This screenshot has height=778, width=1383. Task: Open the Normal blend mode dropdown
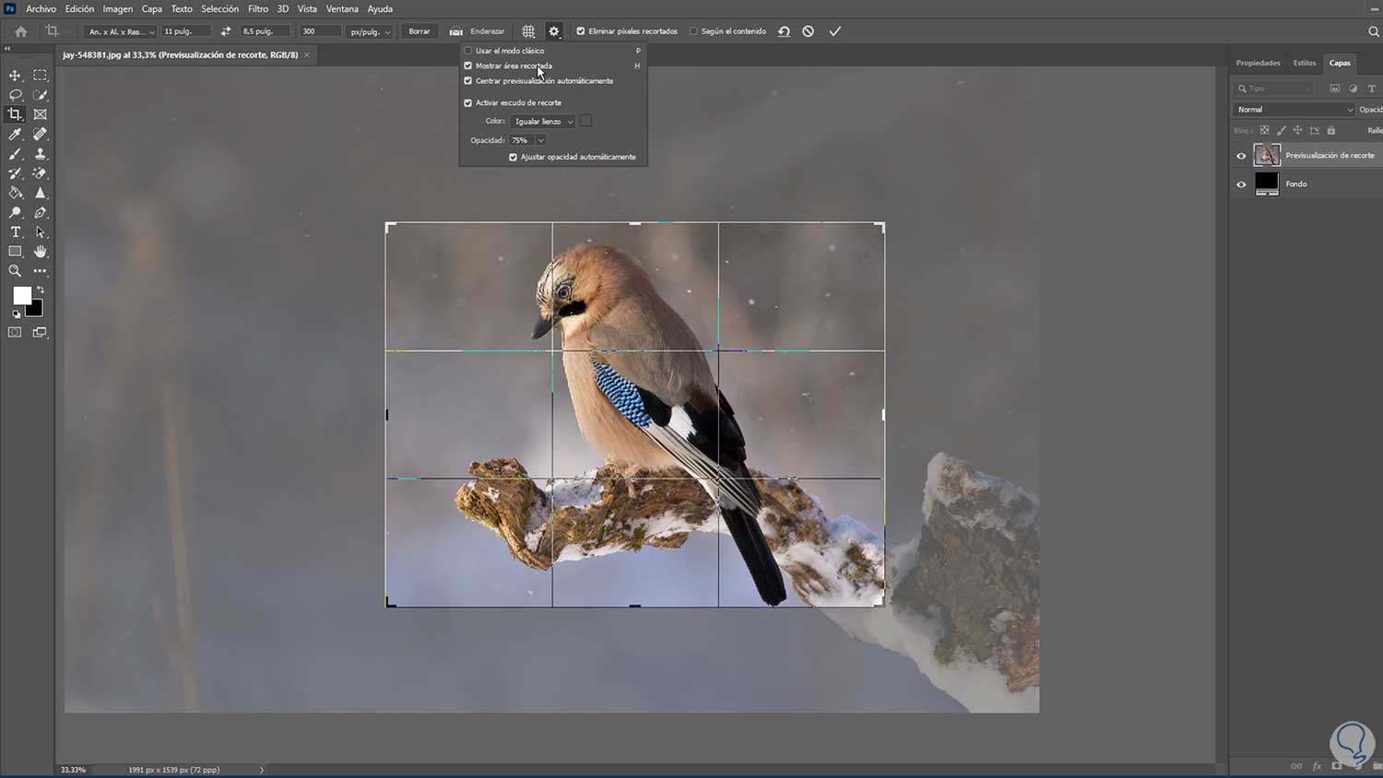1294,110
